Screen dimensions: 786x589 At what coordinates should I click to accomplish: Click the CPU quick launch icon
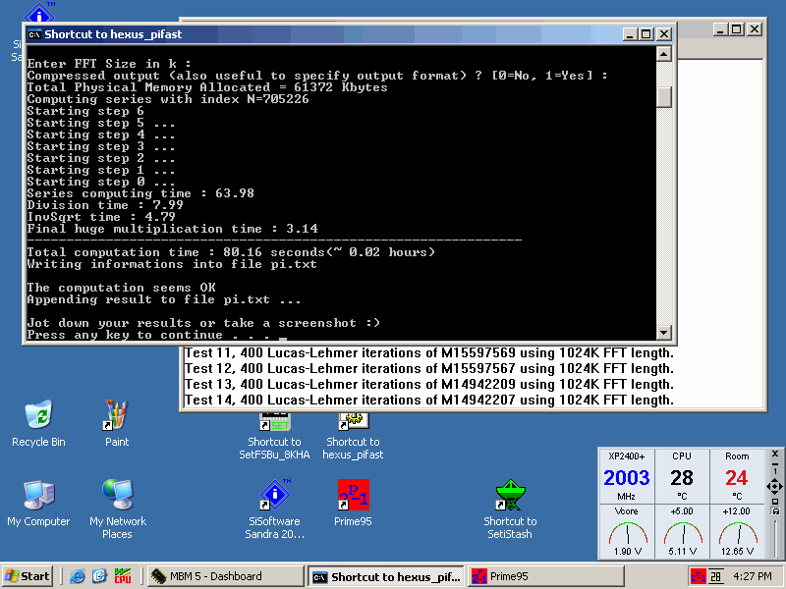[x=122, y=576]
